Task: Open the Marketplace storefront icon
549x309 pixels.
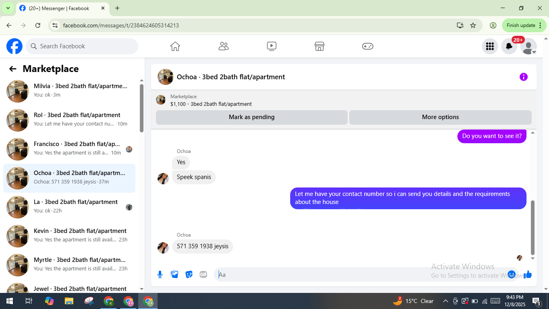Action: click(x=320, y=46)
